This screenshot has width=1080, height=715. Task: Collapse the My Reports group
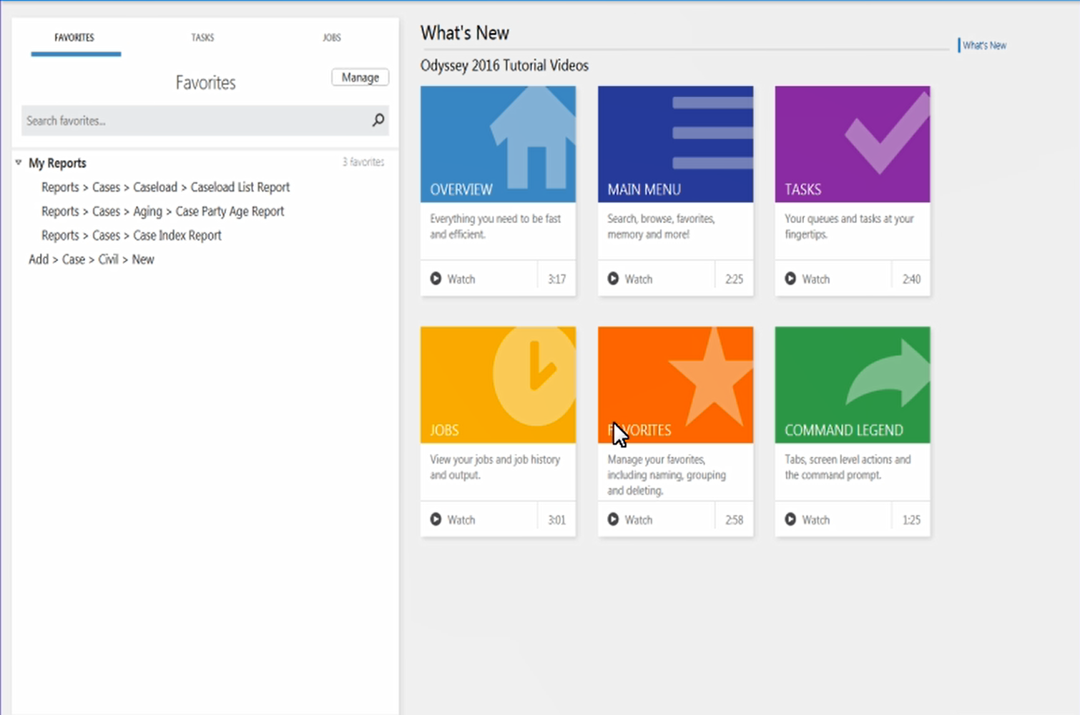19,163
